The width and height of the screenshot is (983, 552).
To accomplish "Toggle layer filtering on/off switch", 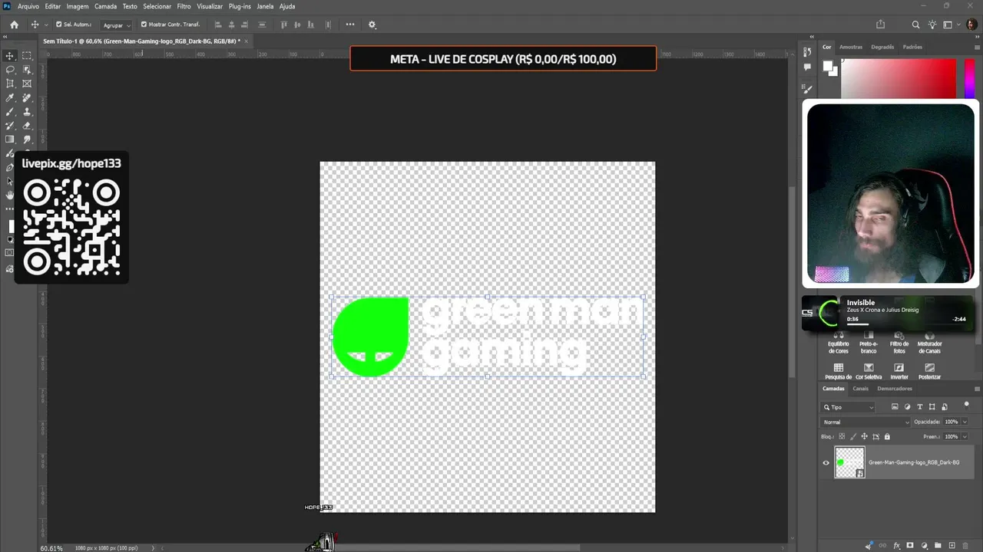I will click(967, 405).
